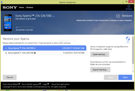Screen dimensions: 135x91
Task: Click the Restore breadcrumb item
Action: pos(30,7)
